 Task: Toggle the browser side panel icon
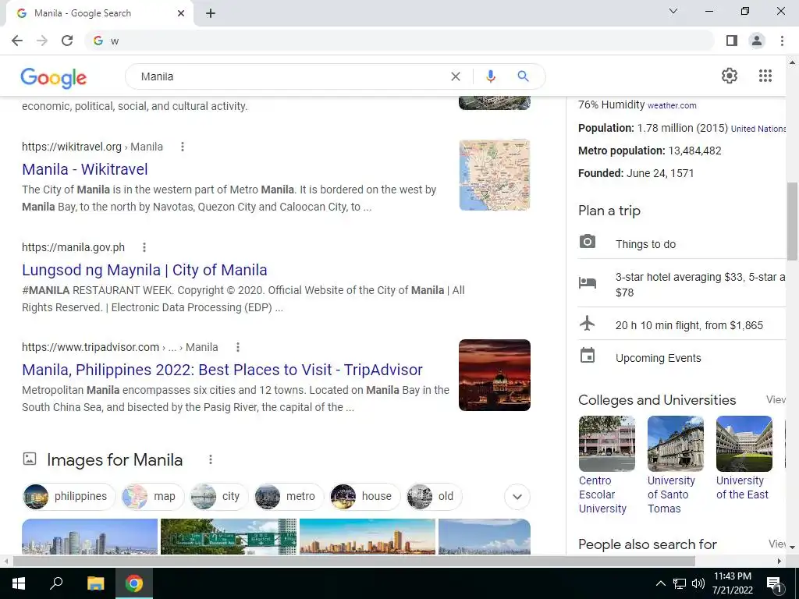(x=732, y=41)
